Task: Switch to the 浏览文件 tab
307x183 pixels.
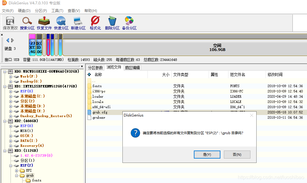Action: pos(114,67)
